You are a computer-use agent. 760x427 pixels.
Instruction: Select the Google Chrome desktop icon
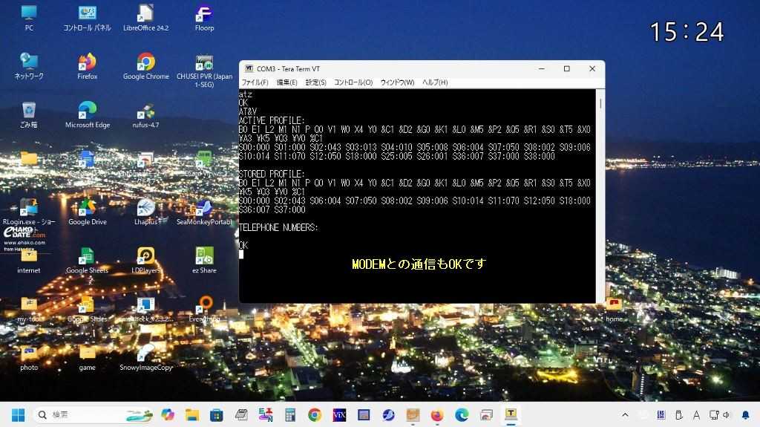145,64
